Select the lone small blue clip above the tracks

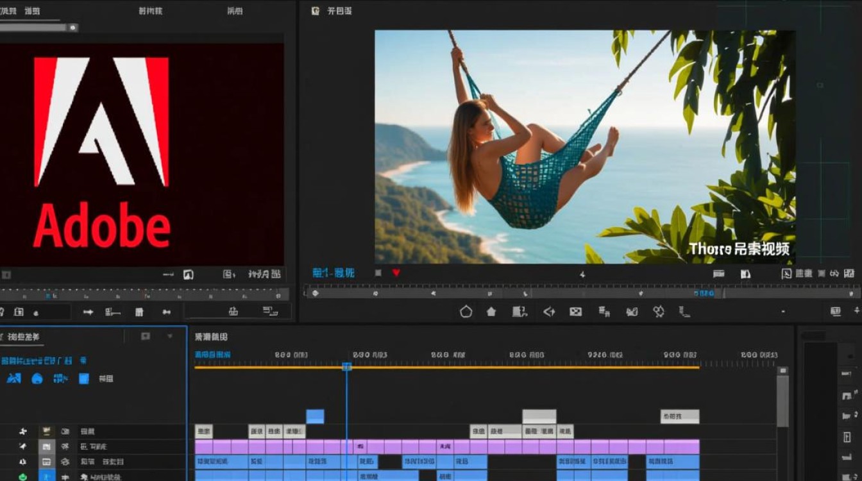point(315,416)
